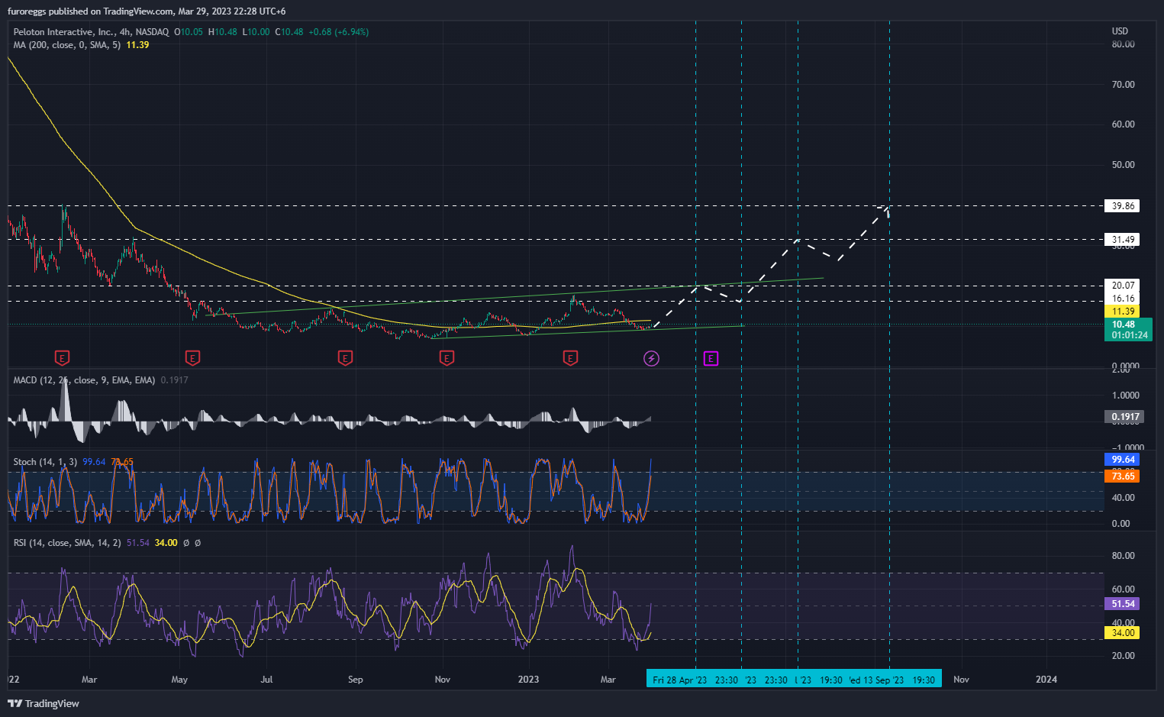Click the earnings marker below the March 2022 candles
Viewport: 1164px width, 717px height.
pos(63,358)
